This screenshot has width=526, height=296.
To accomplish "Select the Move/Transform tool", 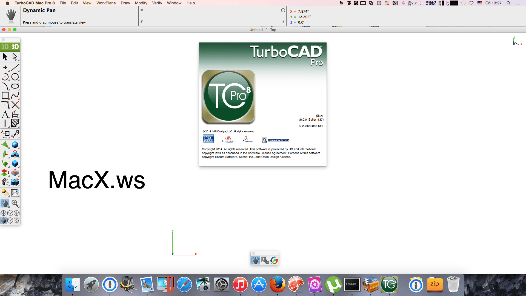I will pyautogui.click(x=5, y=134).
